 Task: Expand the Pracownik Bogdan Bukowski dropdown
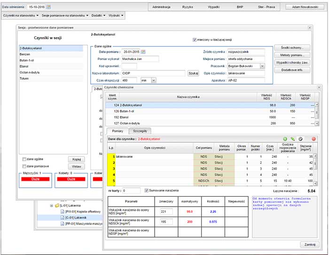(x=262, y=66)
